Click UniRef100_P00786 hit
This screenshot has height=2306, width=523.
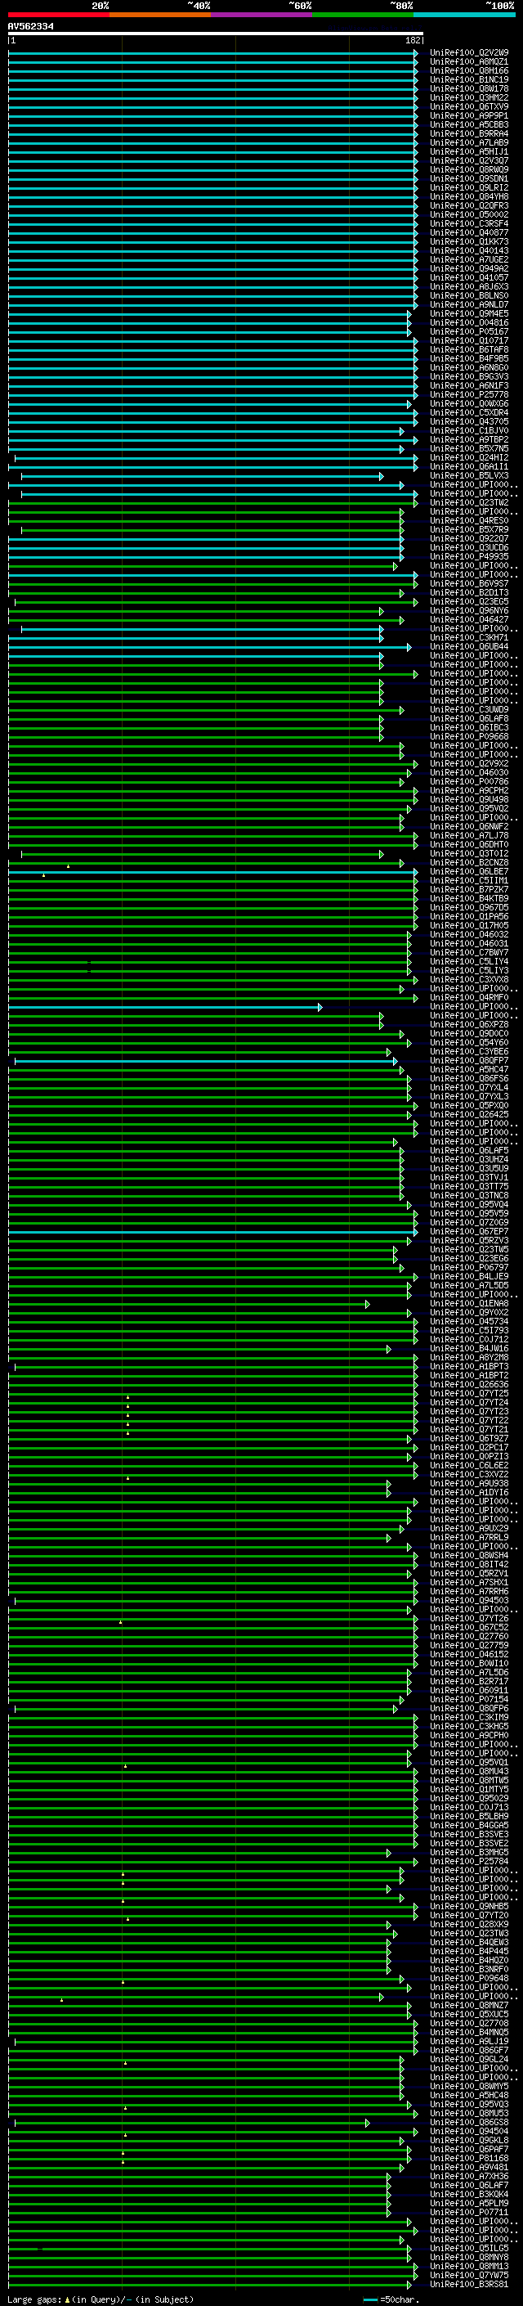click(x=468, y=781)
